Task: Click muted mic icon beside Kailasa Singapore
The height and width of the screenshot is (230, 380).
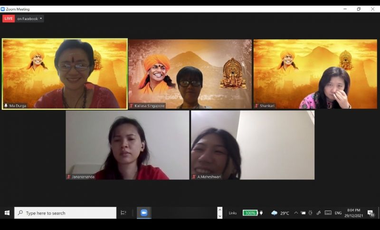Action: pyautogui.click(x=132, y=106)
